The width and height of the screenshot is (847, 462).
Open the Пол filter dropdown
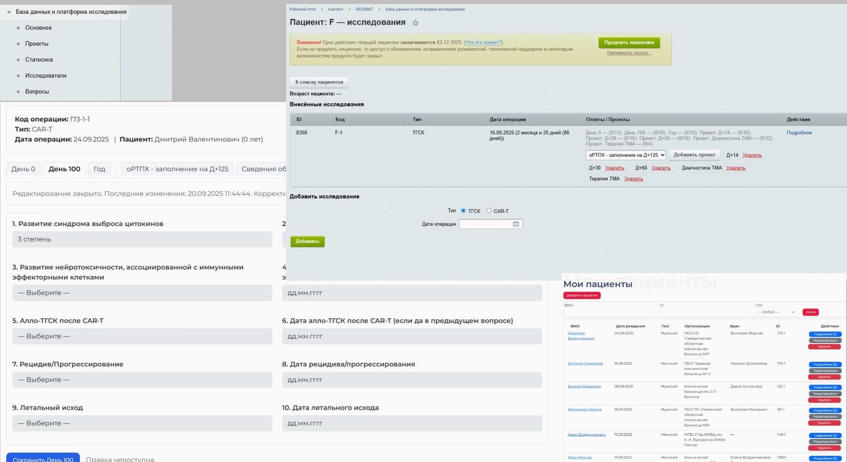pyautogui.click(x=776, y=312)
